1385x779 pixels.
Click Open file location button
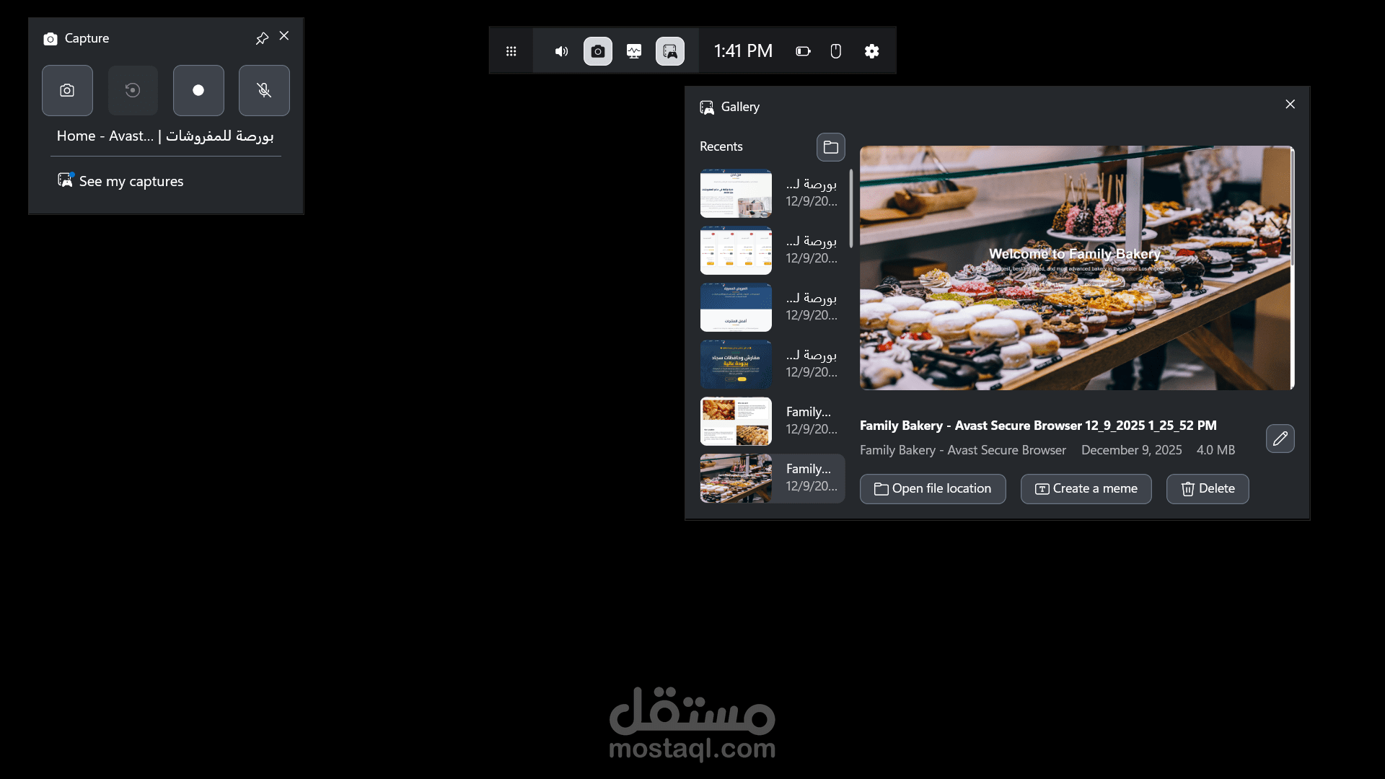coord(932,489)
